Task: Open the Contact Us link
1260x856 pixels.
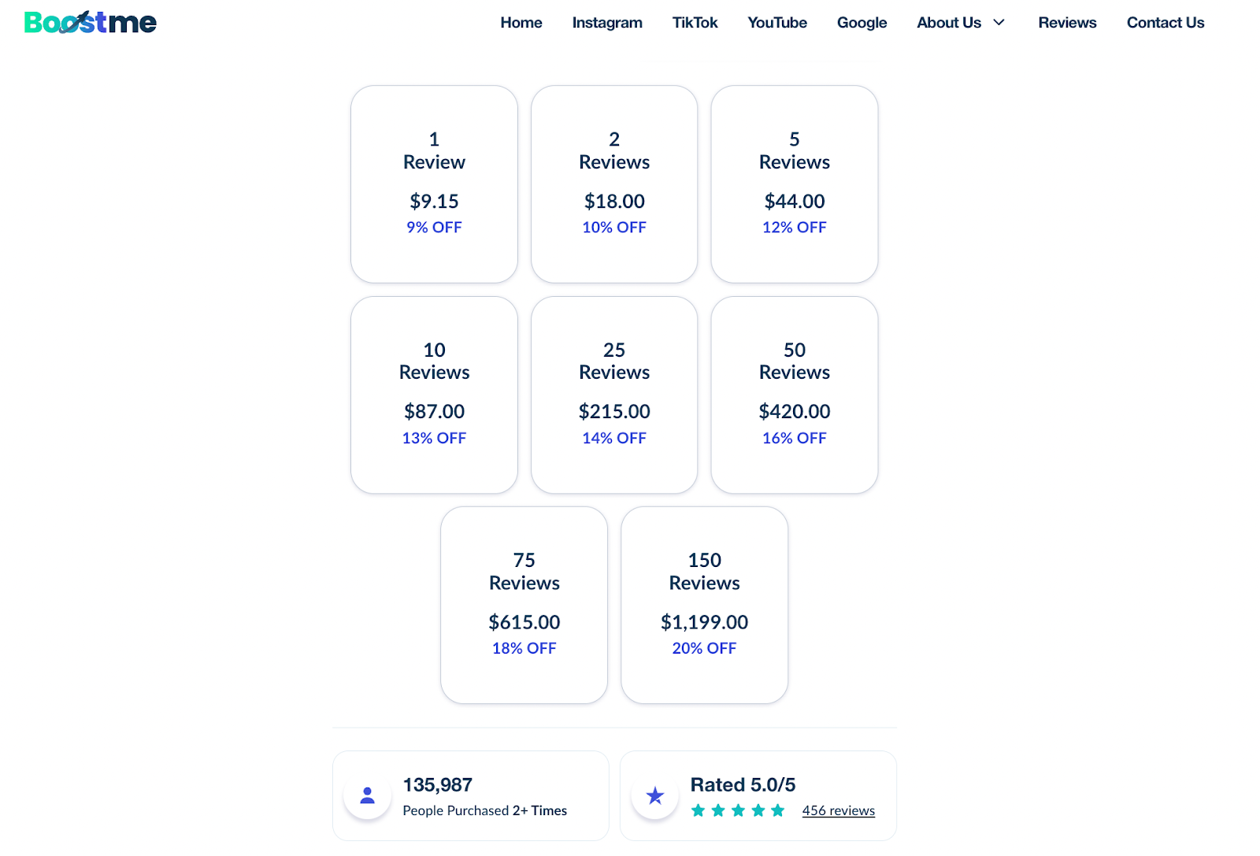Action: click(1165, 23)
